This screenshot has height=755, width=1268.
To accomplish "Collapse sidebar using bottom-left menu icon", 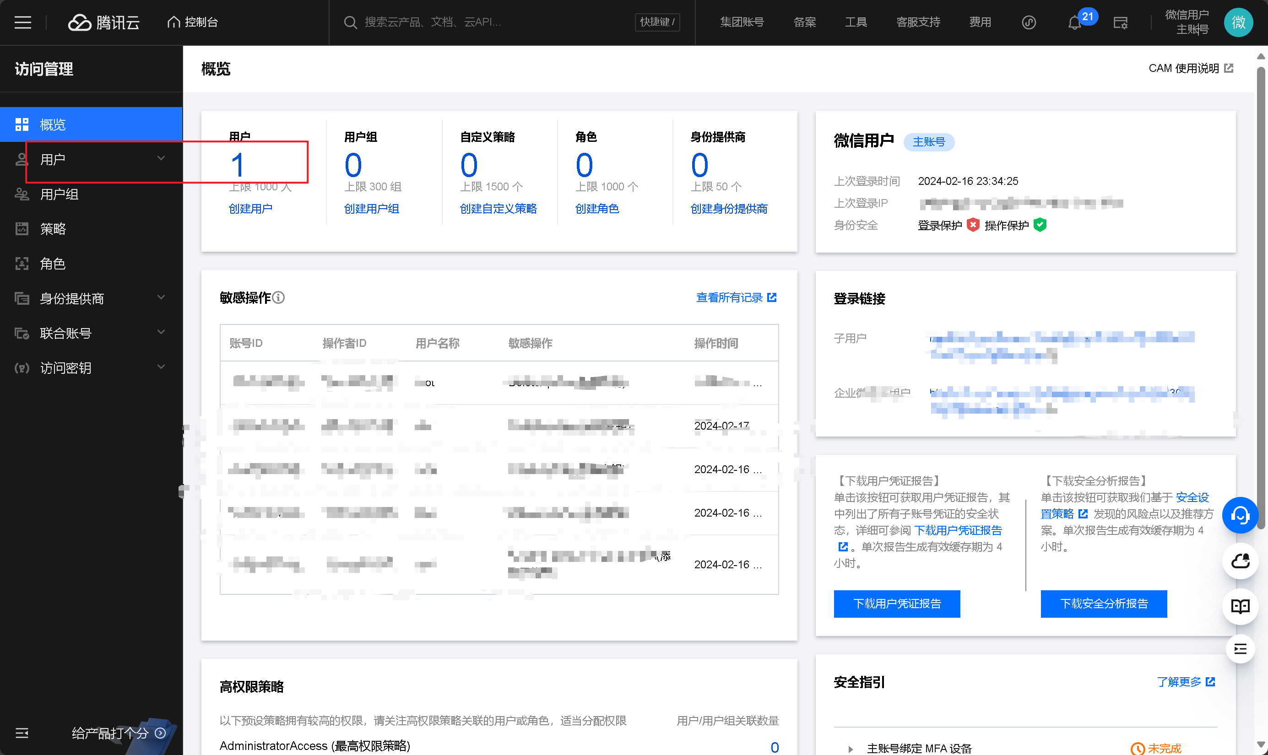I will click(22, 733).
